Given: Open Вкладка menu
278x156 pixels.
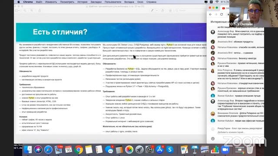Looking at the screenshot, I should [129, 2].
